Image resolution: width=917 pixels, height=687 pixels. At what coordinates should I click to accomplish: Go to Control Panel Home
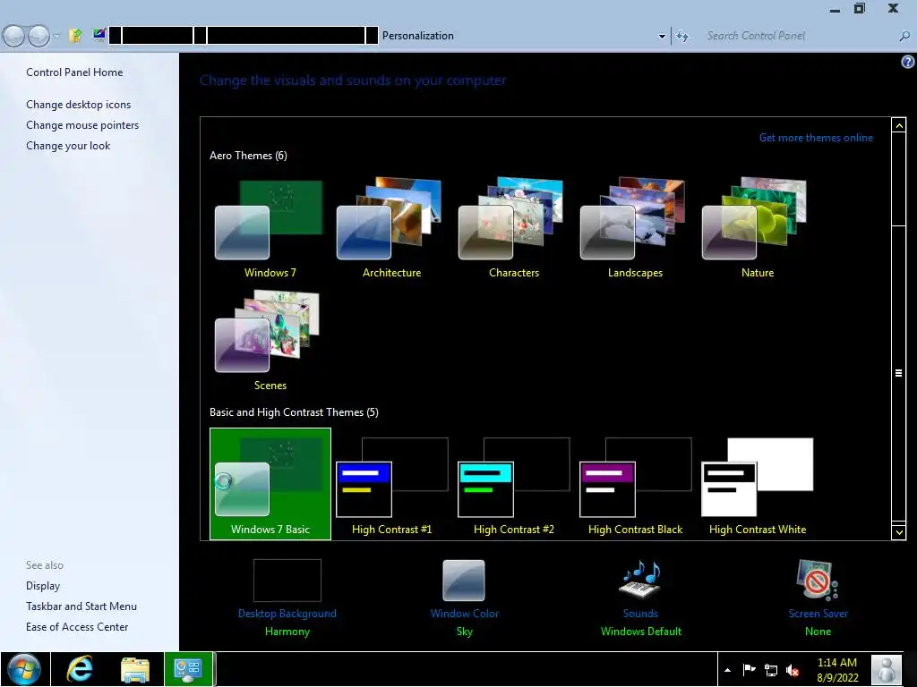pyautogui.click(x=74, y=72)
